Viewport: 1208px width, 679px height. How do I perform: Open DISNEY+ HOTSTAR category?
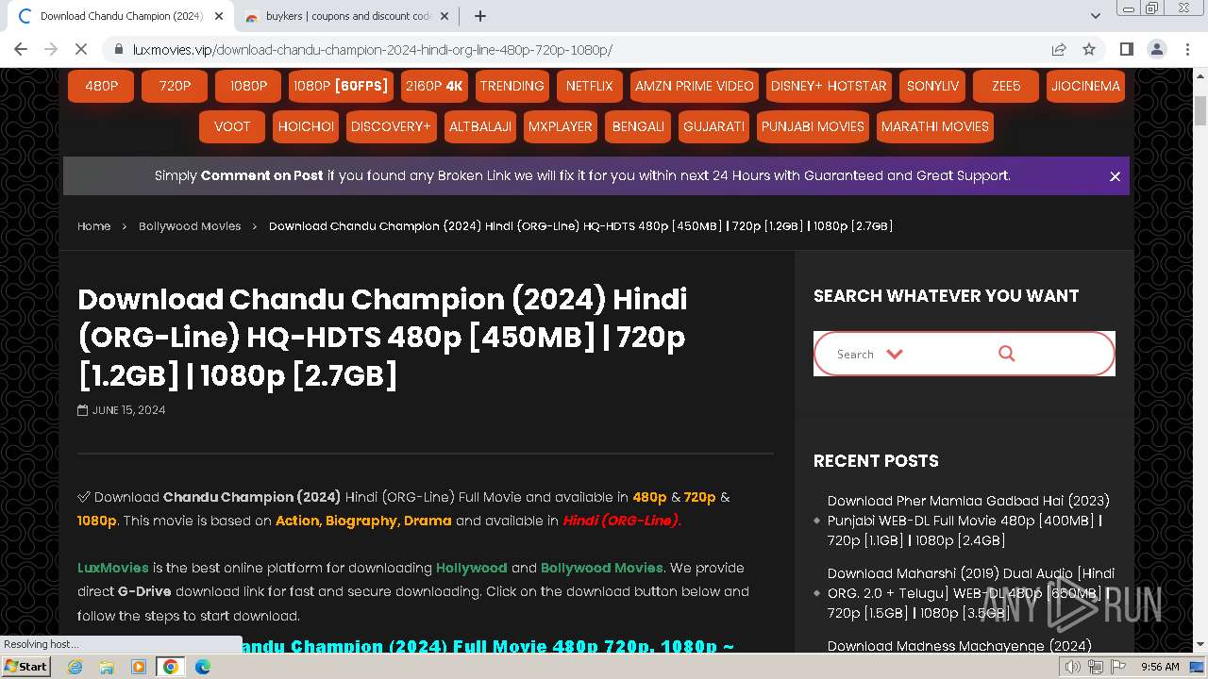(x=829, y=86)
